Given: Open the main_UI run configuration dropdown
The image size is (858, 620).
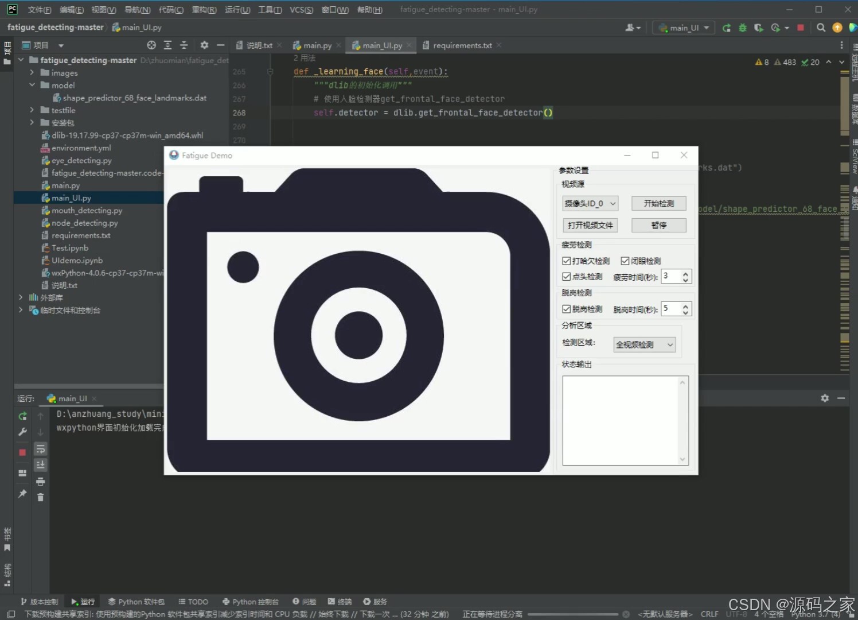Looking at the screenshot, I should point(684,28).
